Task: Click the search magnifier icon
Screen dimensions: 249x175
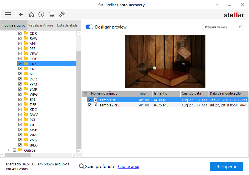Action: (240, 27)
